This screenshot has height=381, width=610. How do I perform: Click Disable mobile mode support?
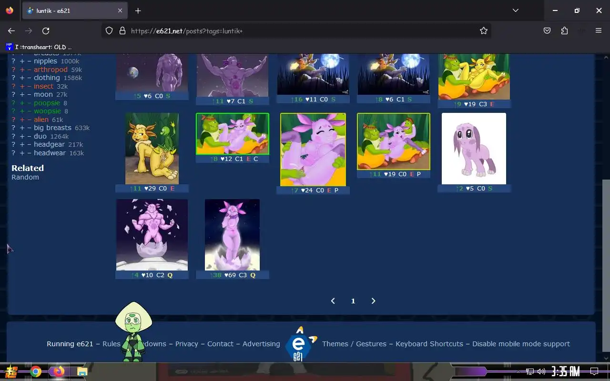tap(521, 344)
